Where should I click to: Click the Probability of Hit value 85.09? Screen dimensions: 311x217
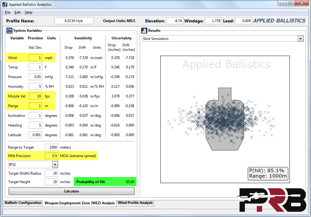130,182
